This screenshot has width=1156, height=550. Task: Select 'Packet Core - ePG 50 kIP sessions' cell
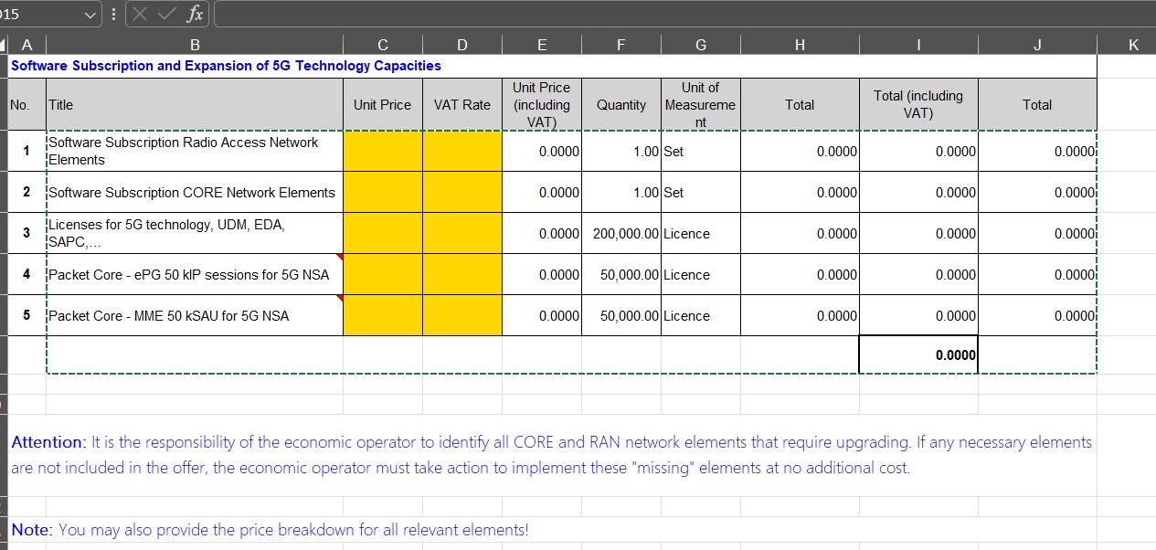coord(195,274)
